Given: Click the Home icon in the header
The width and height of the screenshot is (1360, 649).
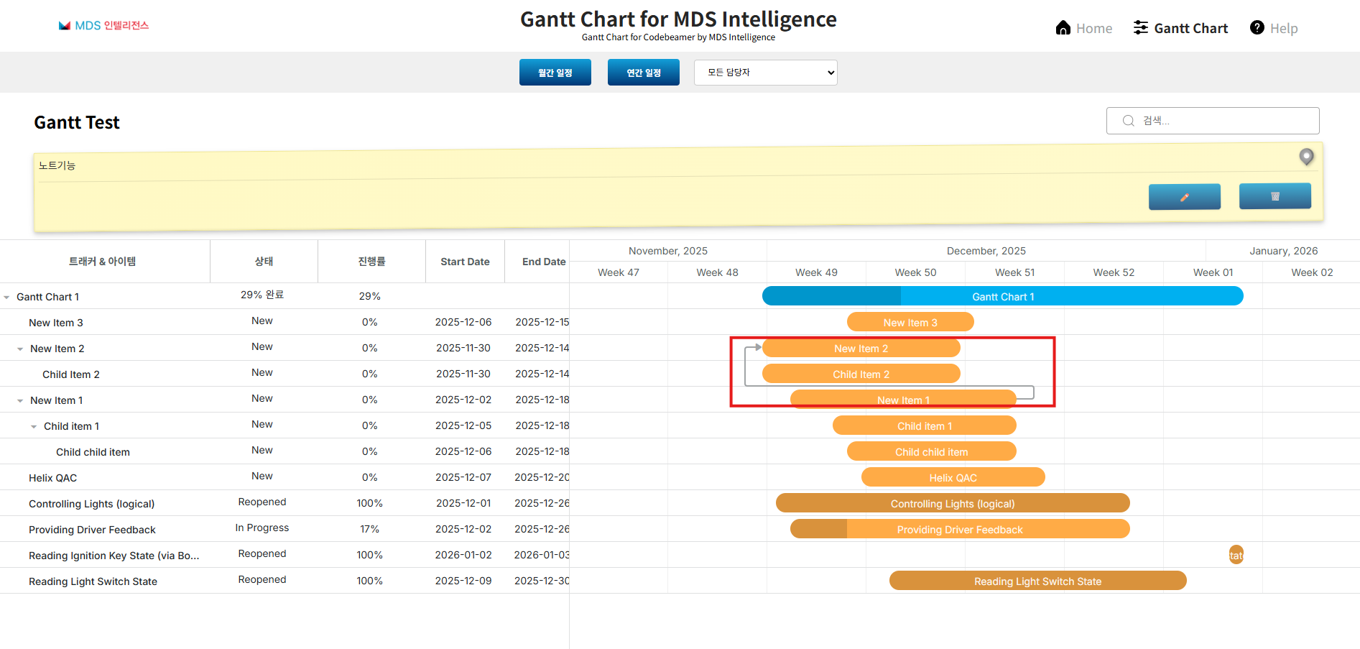Looking at the screenshot, I should point(1063,27).
